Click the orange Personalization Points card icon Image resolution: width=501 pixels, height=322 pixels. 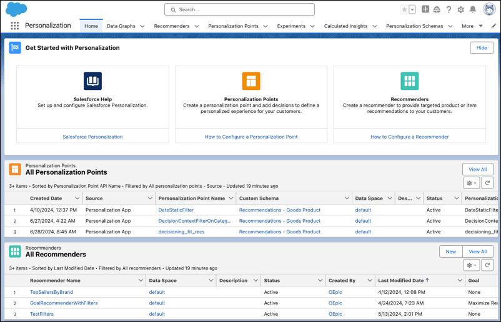pos(251,81)
